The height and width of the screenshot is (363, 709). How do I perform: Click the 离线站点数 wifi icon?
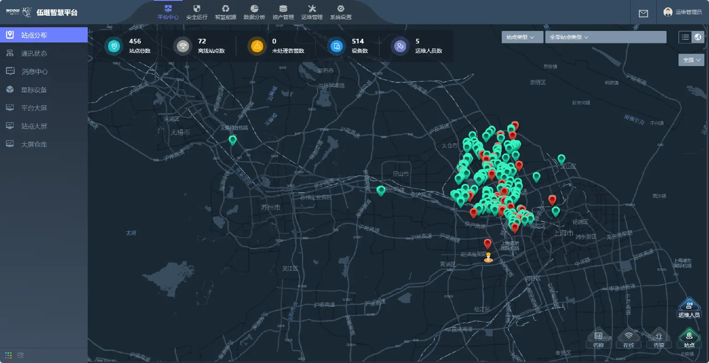183,46
